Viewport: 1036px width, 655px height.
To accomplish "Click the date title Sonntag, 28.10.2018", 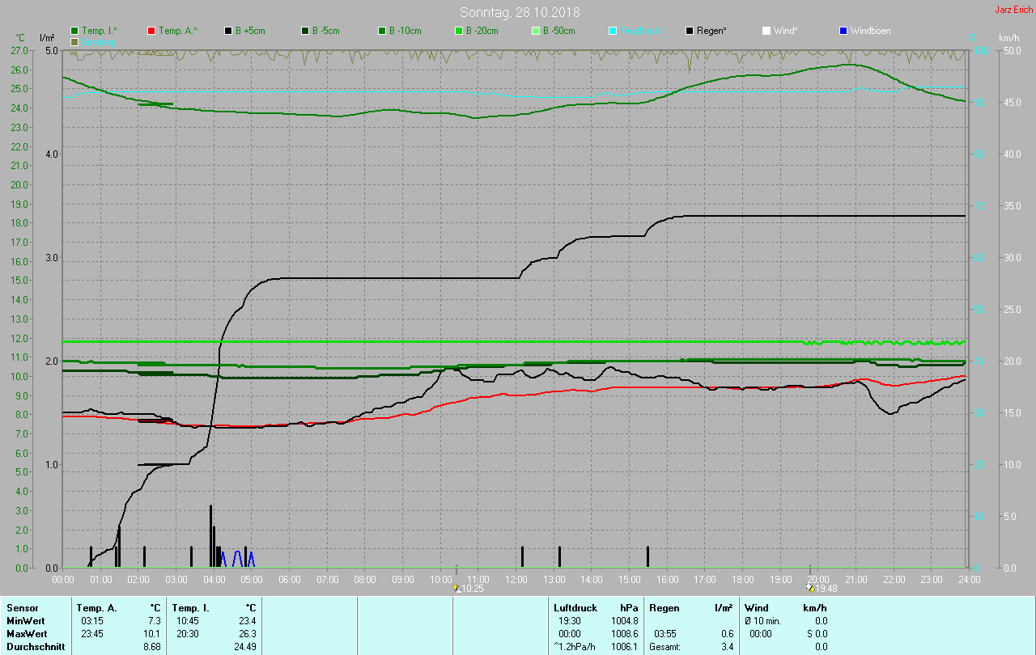I will (x=520, y=12).
